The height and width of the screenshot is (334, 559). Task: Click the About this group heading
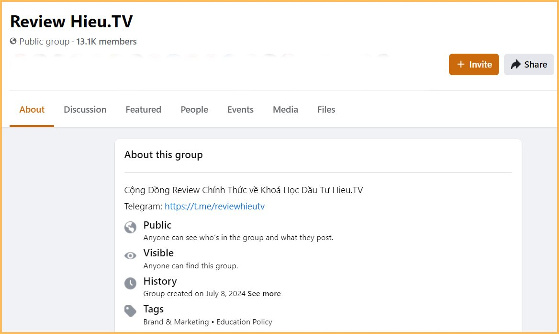[163, 155]
